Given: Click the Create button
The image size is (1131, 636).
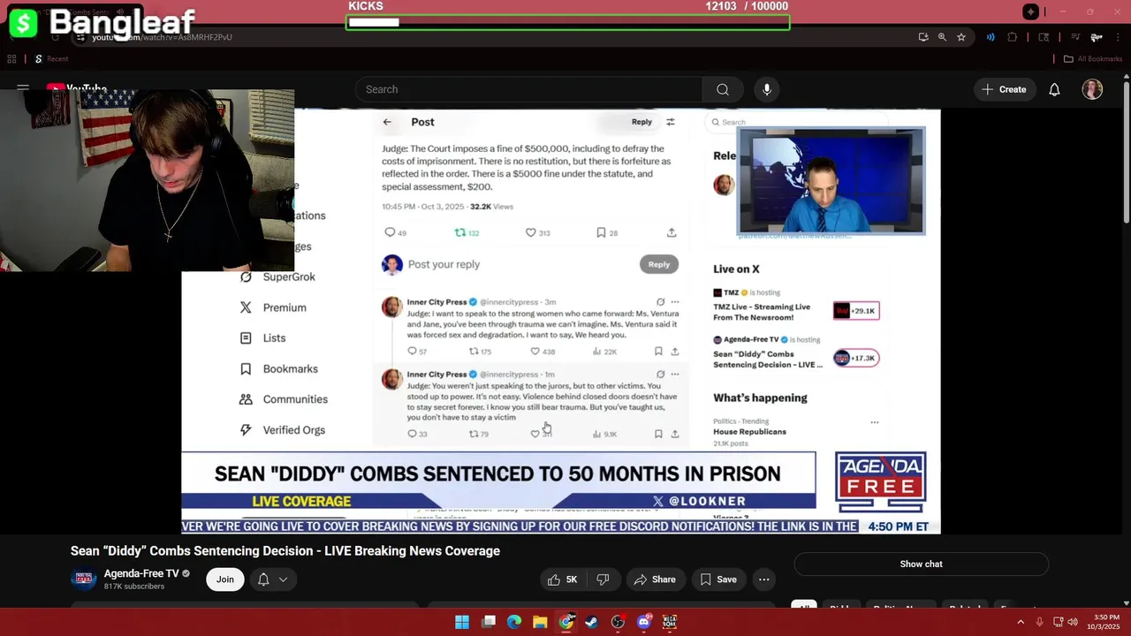Looking at the screenshot, I should point(1004,89).
